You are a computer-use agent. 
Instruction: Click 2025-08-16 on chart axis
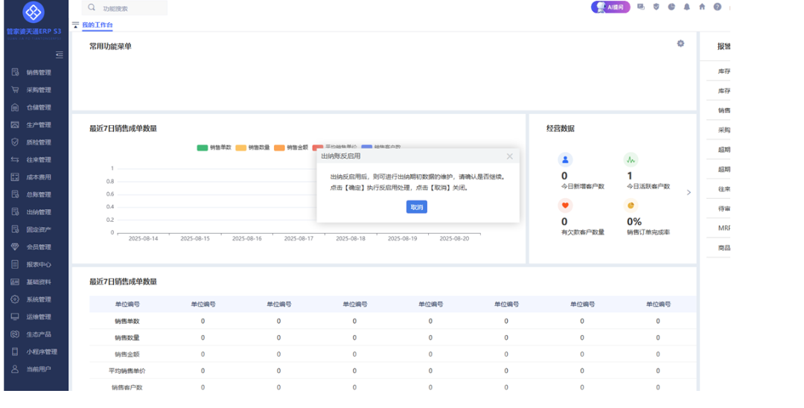[246, 238]
